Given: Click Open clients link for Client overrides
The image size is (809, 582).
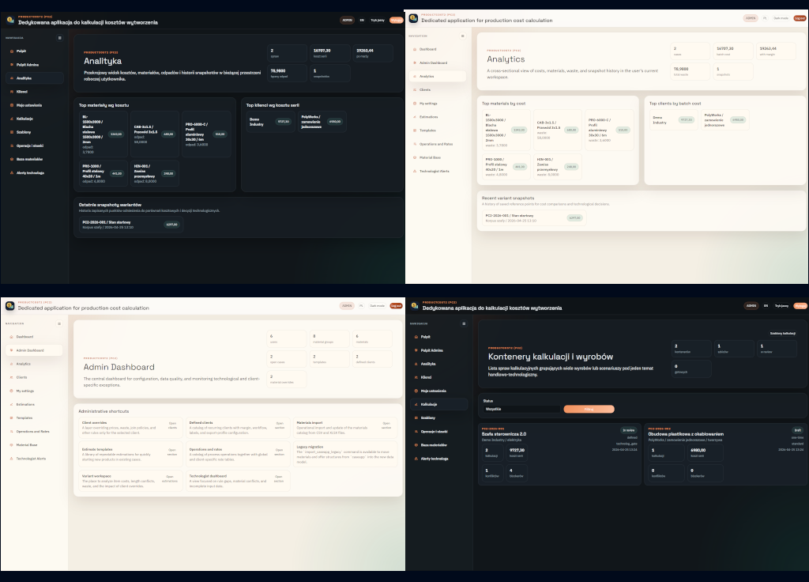Looking at the screenshot, I should point(172,425).
